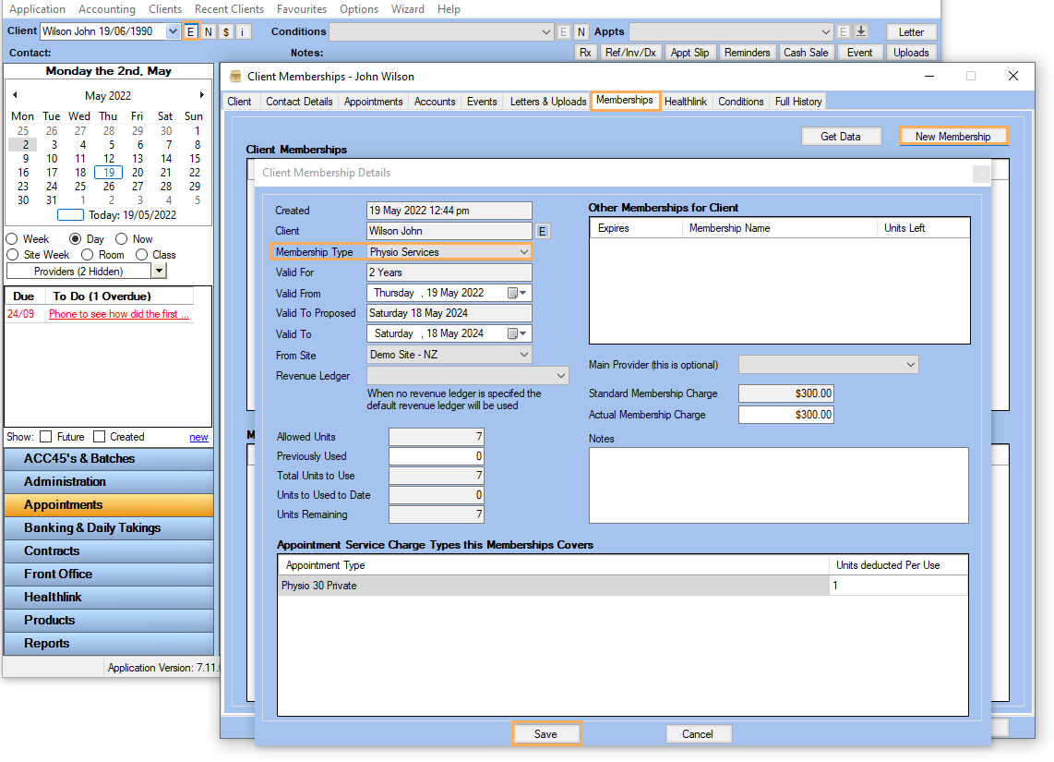This screenshot has height=762, width=1054.
Task: Click the E icon beside Wilson John field
Action: pos(543,231)
